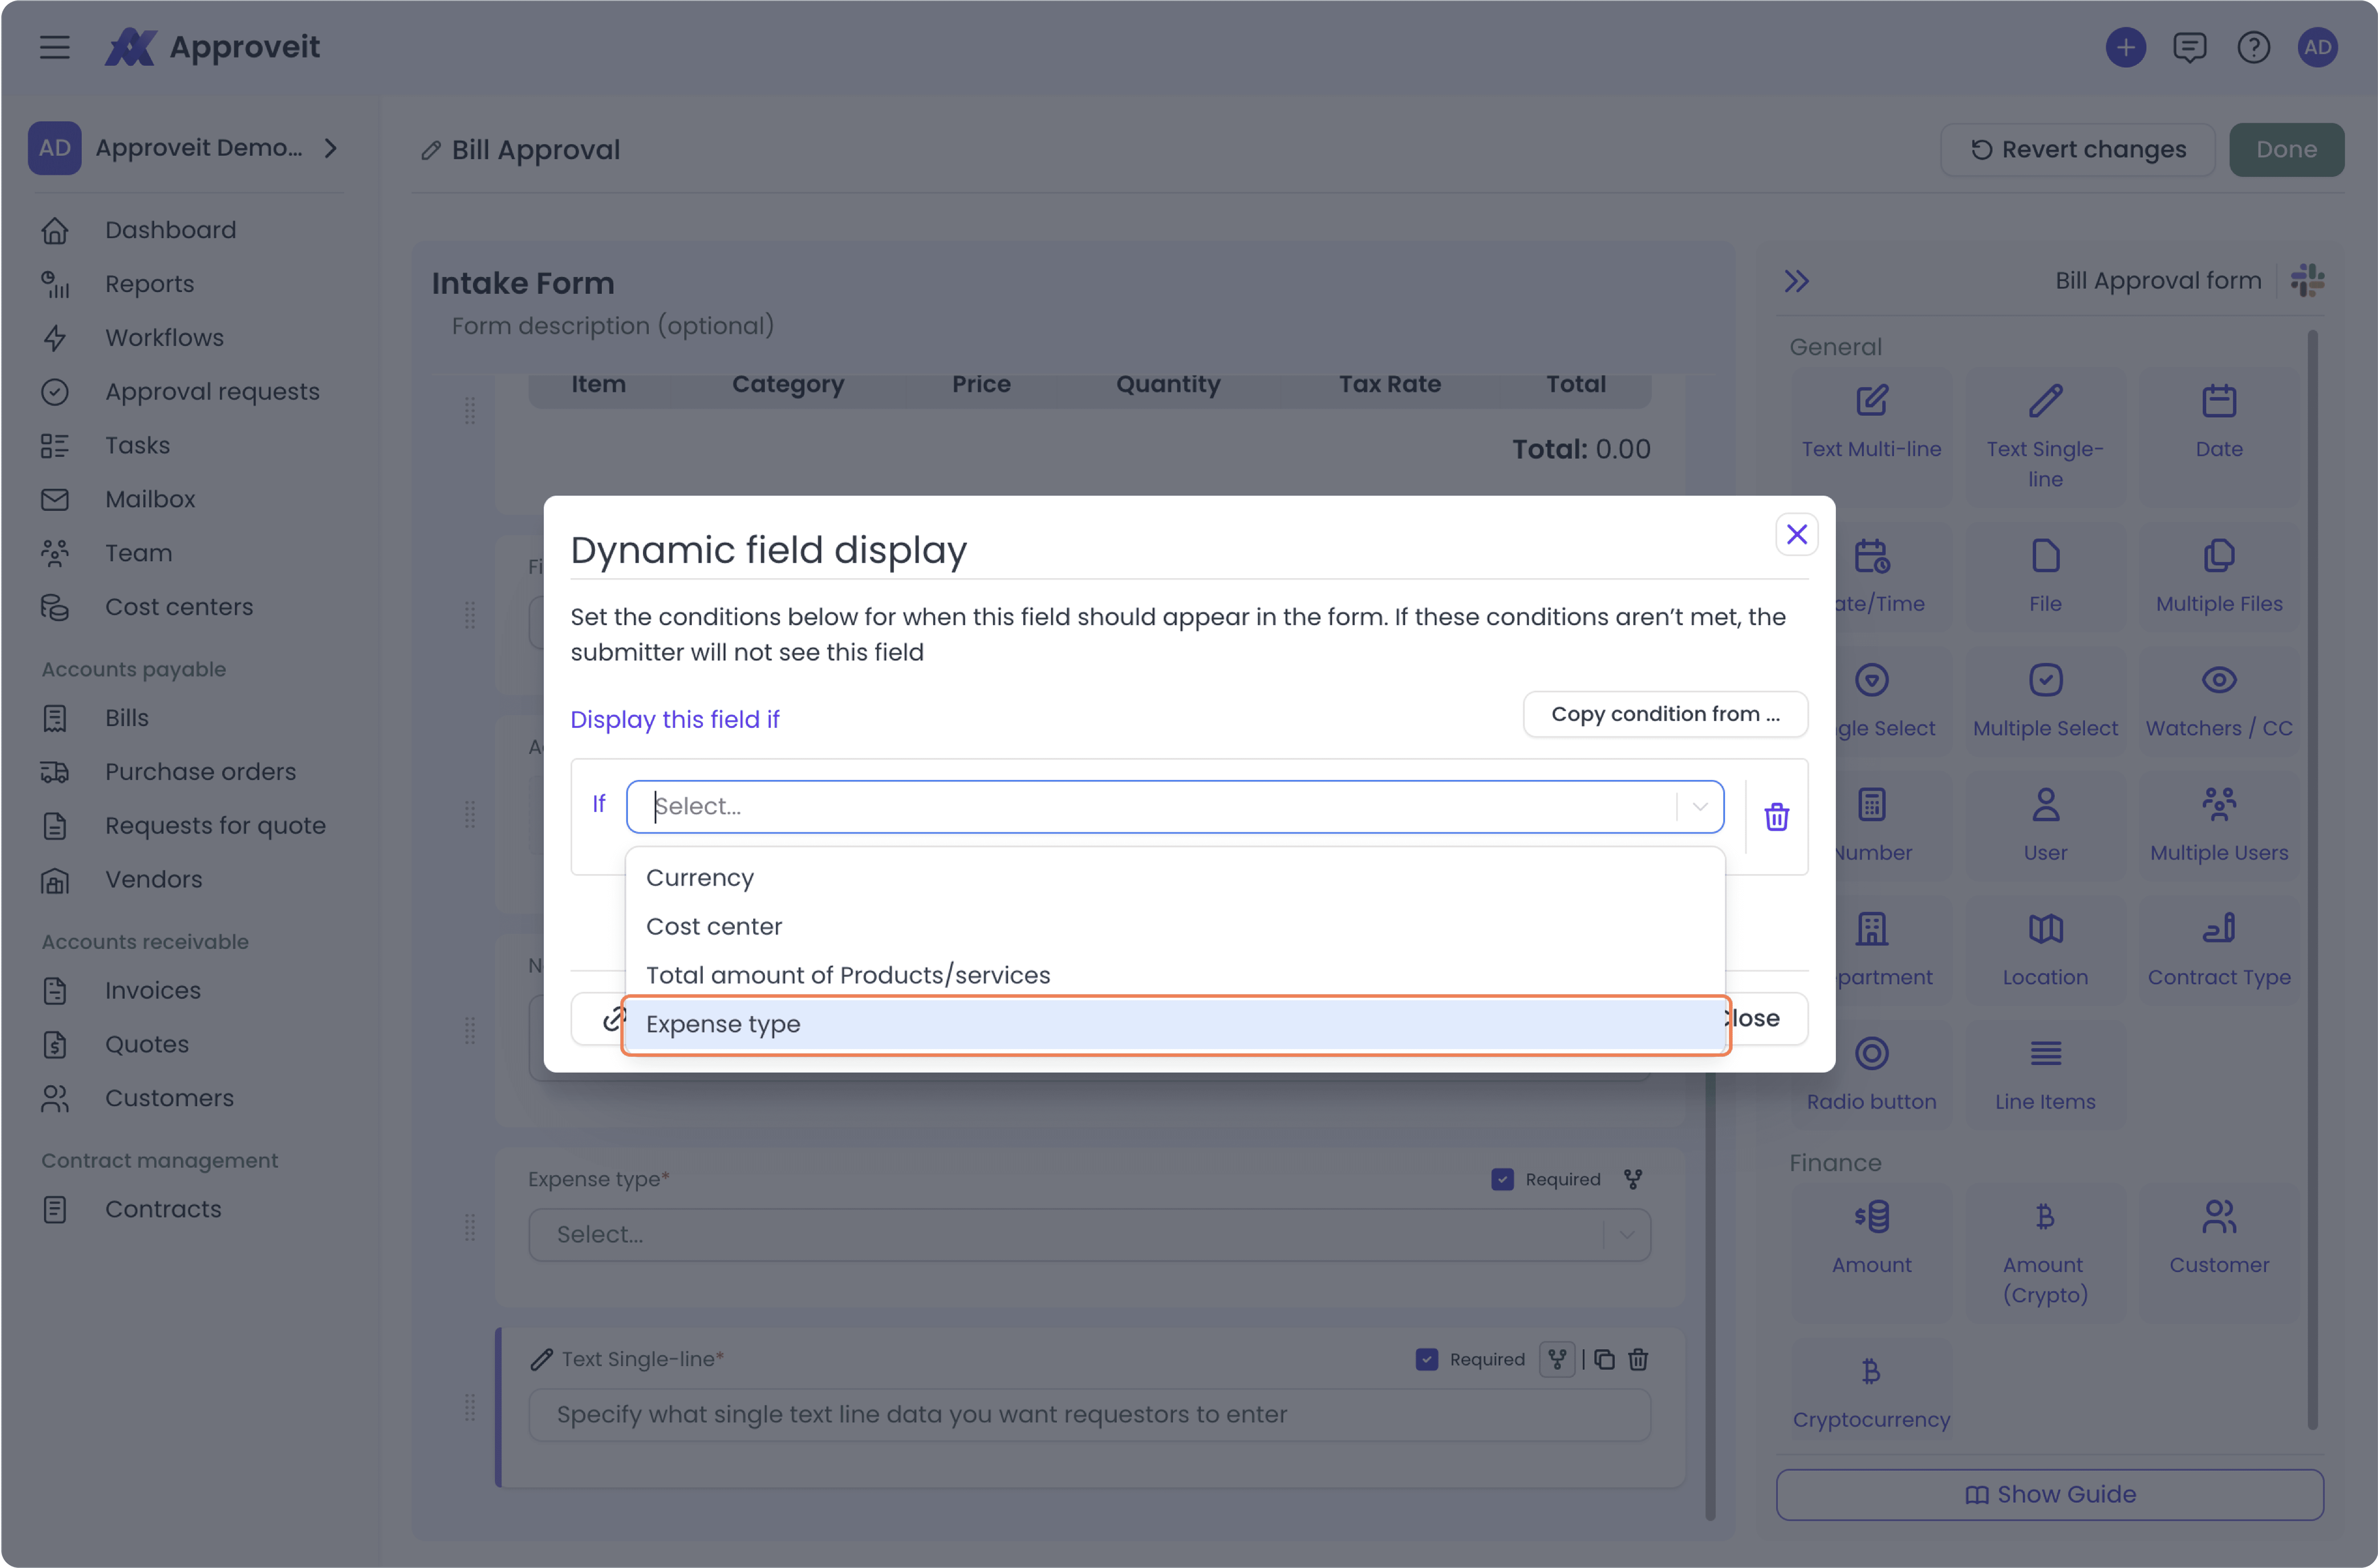Image resolution: width=2378 pixels, height=1568 pixels.
Task: Open conditions icon on Text Single-line field
Action: coord(1557,1359)
